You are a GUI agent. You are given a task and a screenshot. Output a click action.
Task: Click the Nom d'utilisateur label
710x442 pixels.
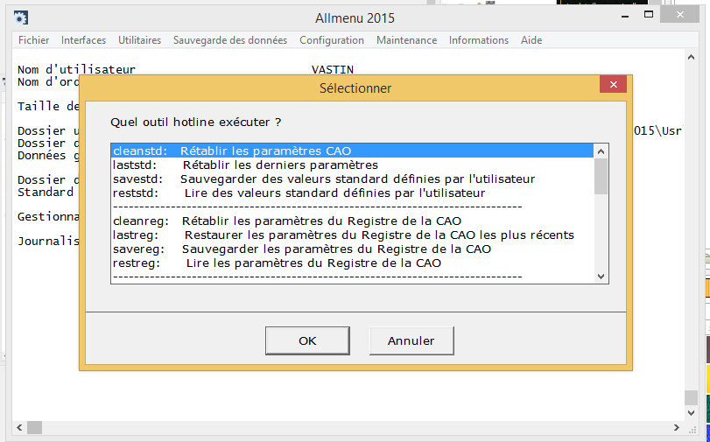(x=76, y=70)
